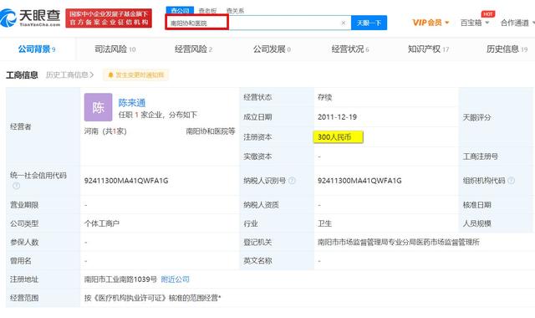Clear the search box with X icon
The image size is (535, 318).
344,23
